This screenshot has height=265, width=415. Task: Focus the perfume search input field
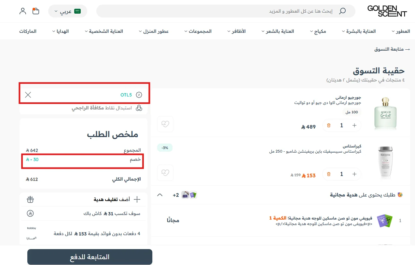[x=226, y=11]
